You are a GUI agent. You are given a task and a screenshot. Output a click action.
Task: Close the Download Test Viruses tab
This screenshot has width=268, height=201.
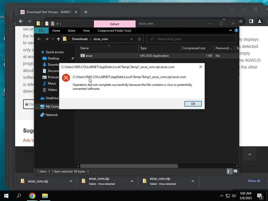(x=76, y=12)
